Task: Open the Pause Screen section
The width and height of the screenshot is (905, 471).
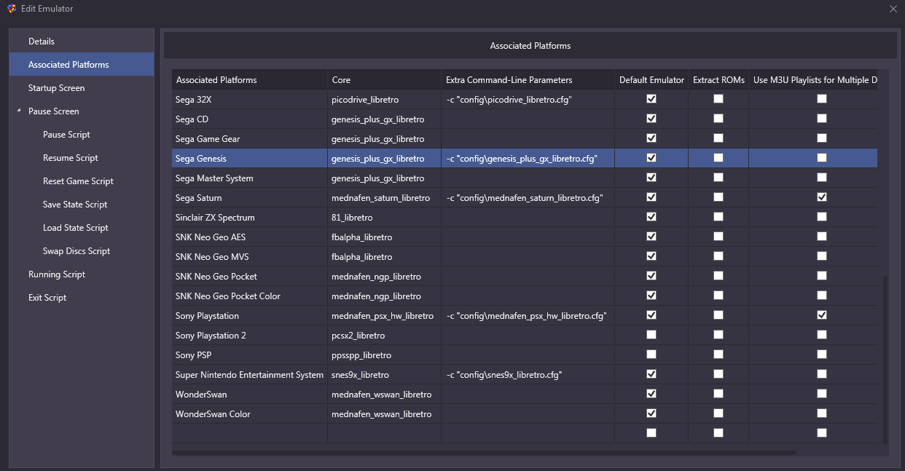Action: point(82,111)
